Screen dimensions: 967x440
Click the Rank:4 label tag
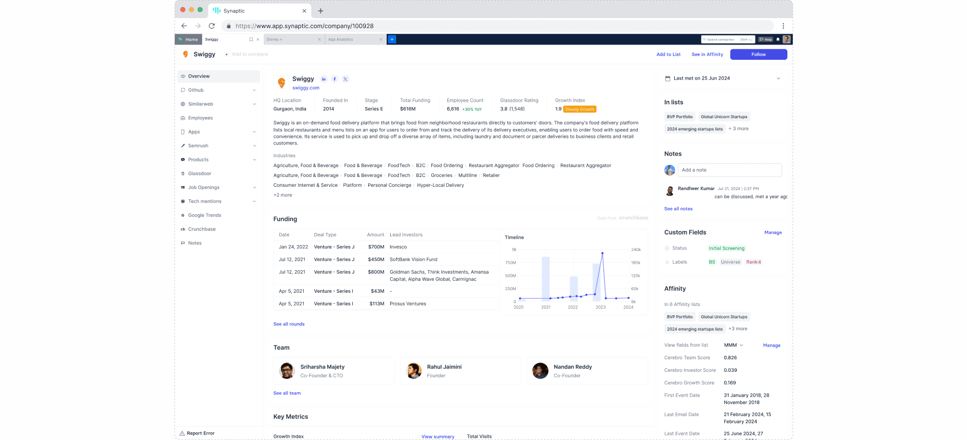(753, 262)
